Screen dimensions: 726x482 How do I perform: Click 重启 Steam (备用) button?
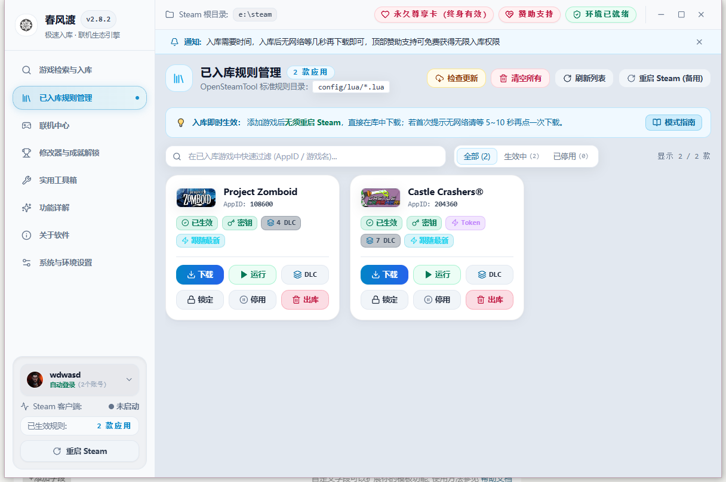pyautogui.click(x=665, y=78)
